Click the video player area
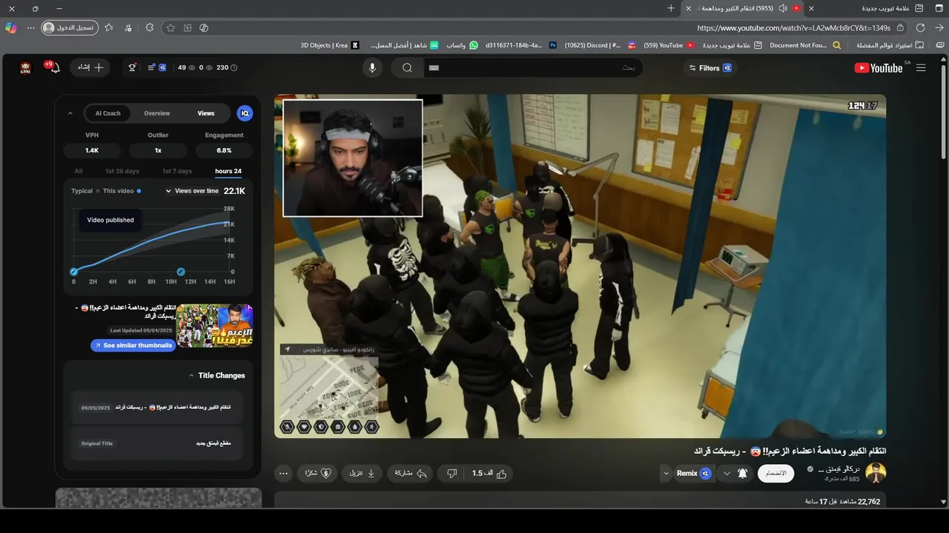The image size is (949, 533). 580,266
